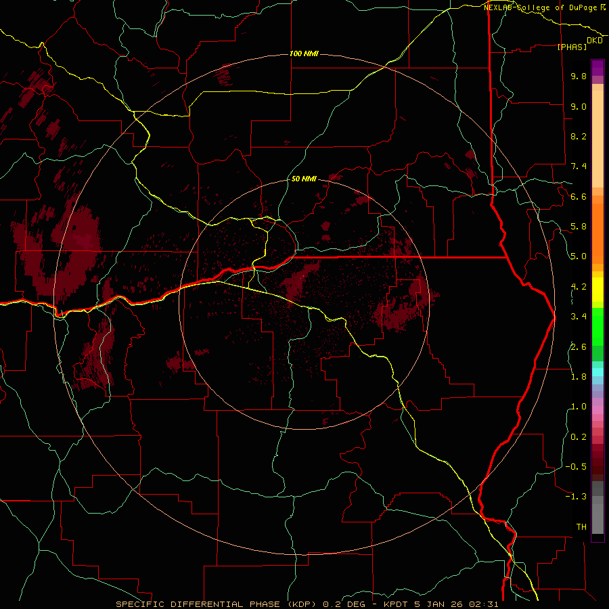Click the 8.2 legend value
The height and width of the screenshot is (609, 609).
click(579, 136)
